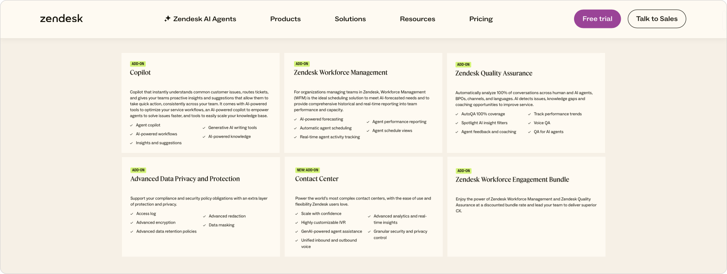Viewport: 727px width, 274px height.
Task: Click the 'Generative AI writing tools' text
Action: [x=232, y=128]
